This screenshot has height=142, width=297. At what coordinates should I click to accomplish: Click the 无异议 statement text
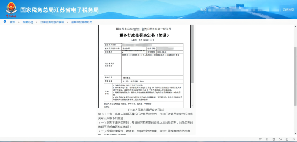point(107,107)
